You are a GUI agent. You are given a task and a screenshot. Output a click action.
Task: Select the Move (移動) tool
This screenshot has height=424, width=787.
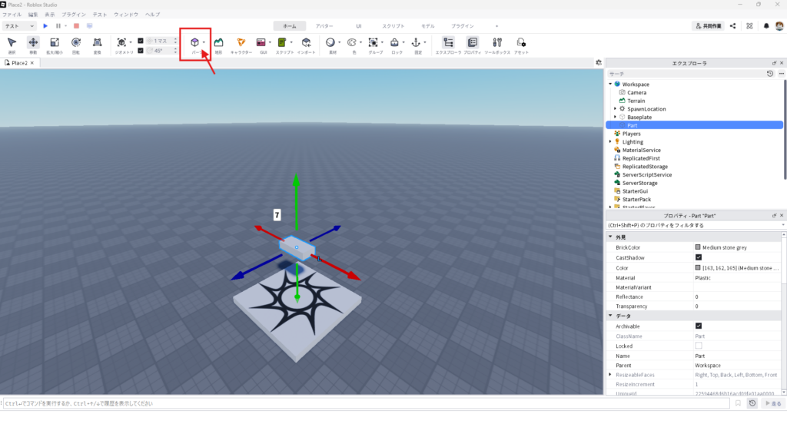coord(33,43)
